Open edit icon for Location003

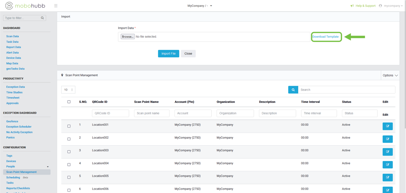387,152
